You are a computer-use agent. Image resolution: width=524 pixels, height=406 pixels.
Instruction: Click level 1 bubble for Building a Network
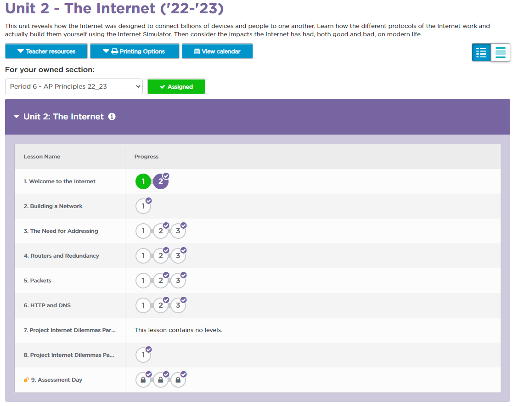point(143,206)
